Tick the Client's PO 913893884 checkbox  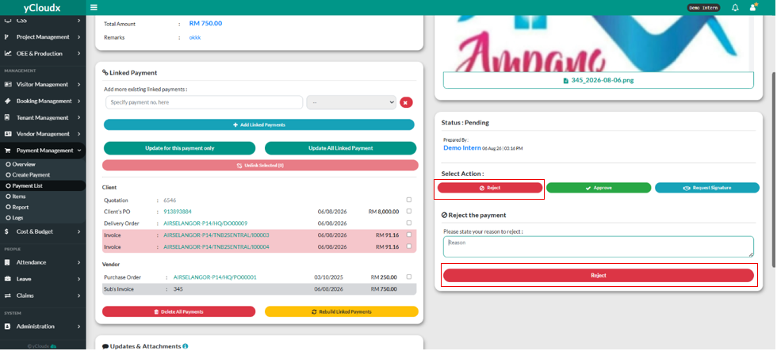coord(409,212)
